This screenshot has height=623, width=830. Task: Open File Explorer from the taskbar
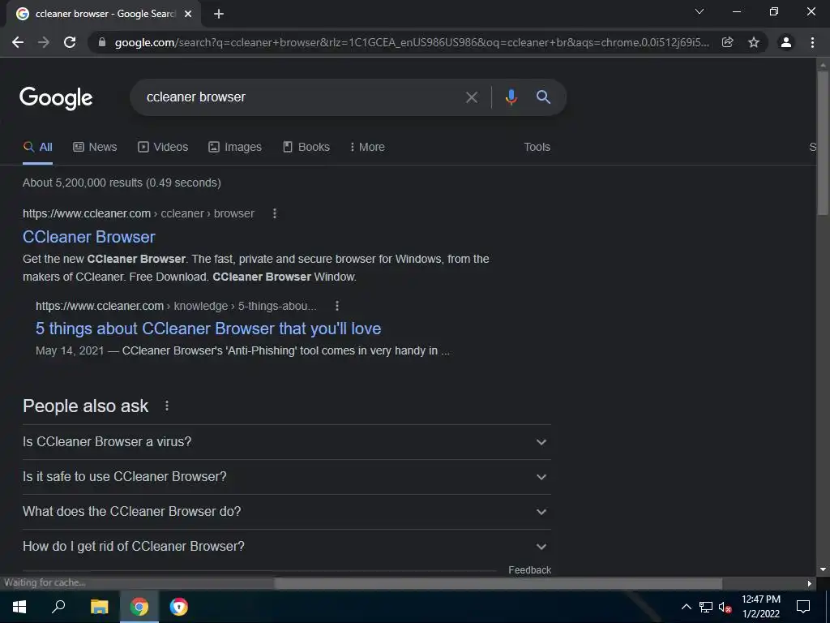point(99,607)
